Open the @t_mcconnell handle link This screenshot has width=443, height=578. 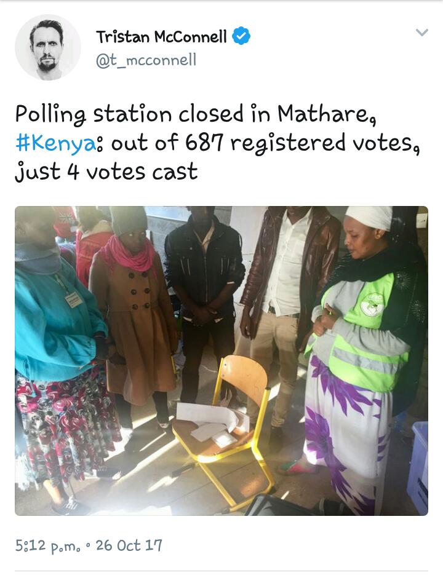pos(146,60)
